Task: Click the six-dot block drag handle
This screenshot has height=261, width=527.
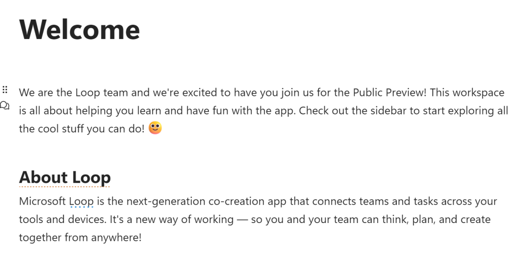Action: pos(5,90)
